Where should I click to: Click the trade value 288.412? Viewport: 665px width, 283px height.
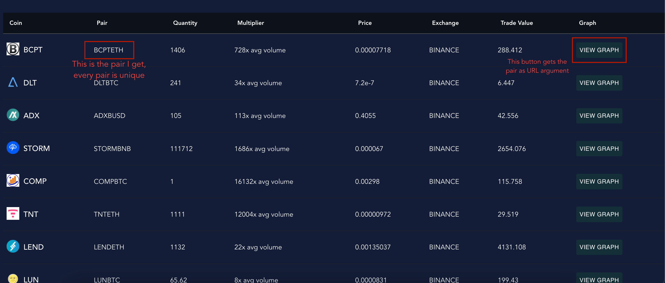510,50
